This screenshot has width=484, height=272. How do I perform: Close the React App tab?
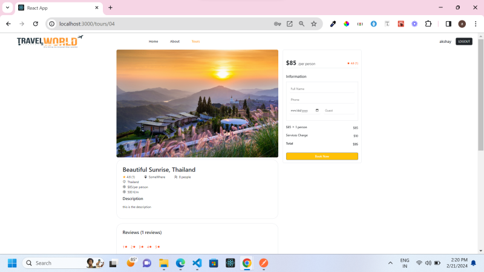pyautogui.click(x=97, y=8)
